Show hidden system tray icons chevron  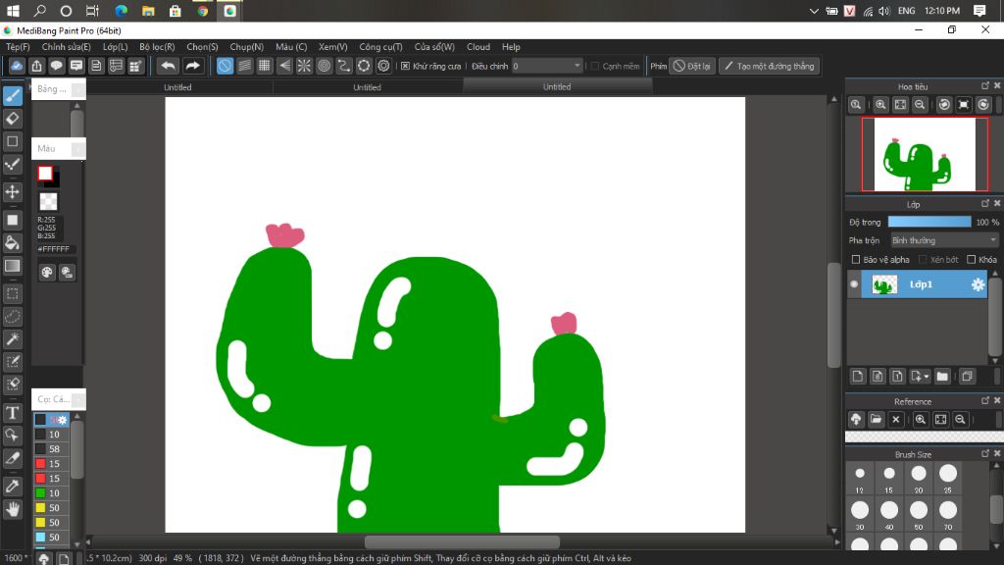click(814, 11)
